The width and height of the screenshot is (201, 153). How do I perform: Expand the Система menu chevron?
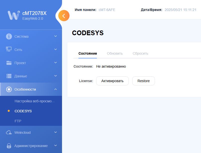(56, 36)
